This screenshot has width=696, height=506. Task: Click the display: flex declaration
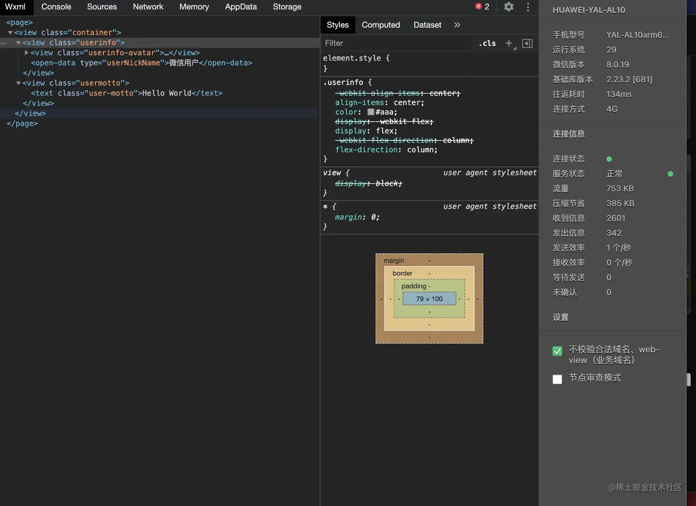point(366,131)
